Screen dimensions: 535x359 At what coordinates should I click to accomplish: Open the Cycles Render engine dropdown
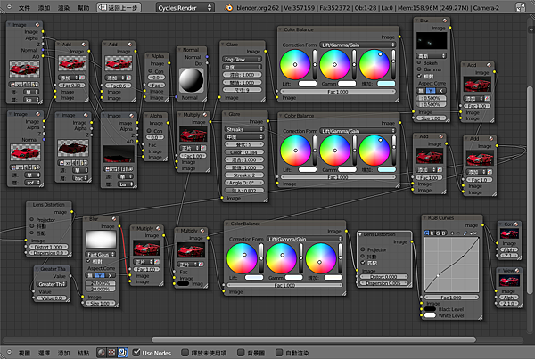(185, 7)
